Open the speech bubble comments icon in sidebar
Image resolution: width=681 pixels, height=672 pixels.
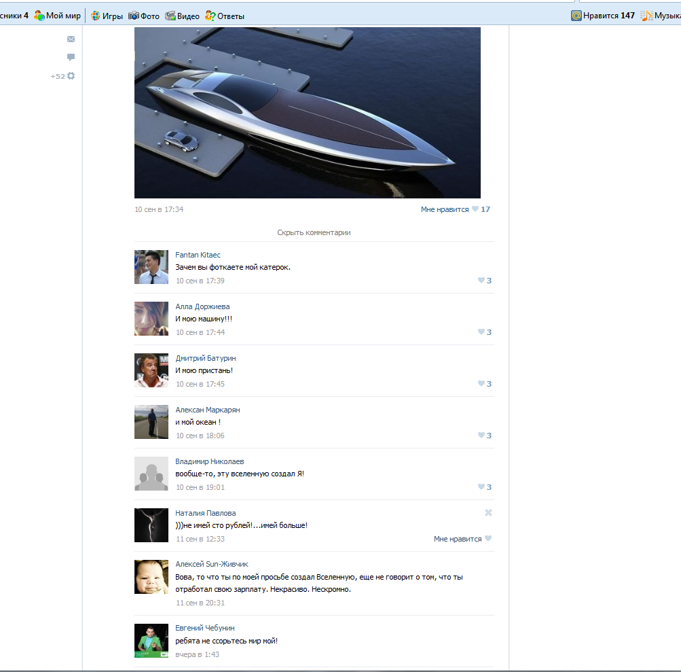coord(71,58)
